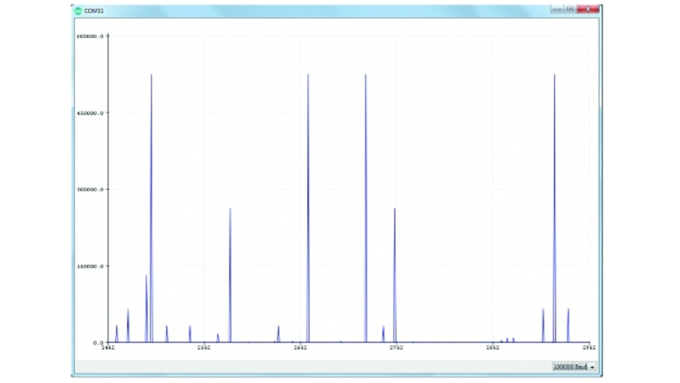Viewport: 680px width, 383px height.
Task: Click the third tallest-height spike from the left
Action: (365, 75)
